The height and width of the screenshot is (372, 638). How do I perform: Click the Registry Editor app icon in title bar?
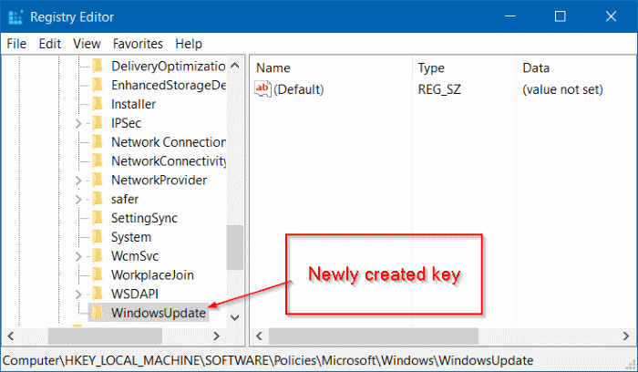pyautogui.click(x=15, y=17)
